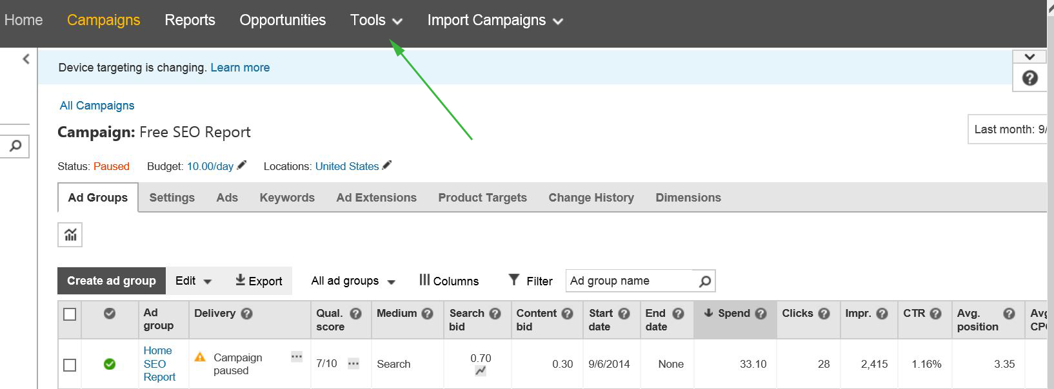Open the delivery details ellipsis
The image size is (1054, 389).
tap(297, 356)
